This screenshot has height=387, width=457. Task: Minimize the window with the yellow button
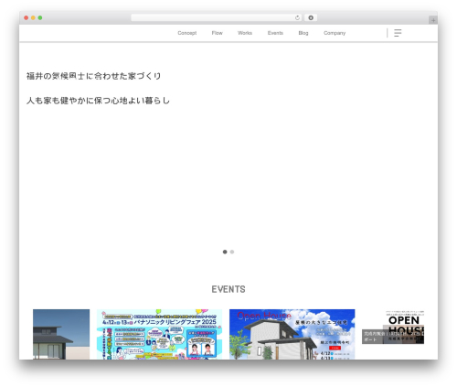pyautogui.click(x=33, y=18)
